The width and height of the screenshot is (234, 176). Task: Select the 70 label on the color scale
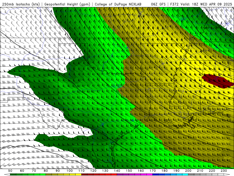tap(34, 171)
